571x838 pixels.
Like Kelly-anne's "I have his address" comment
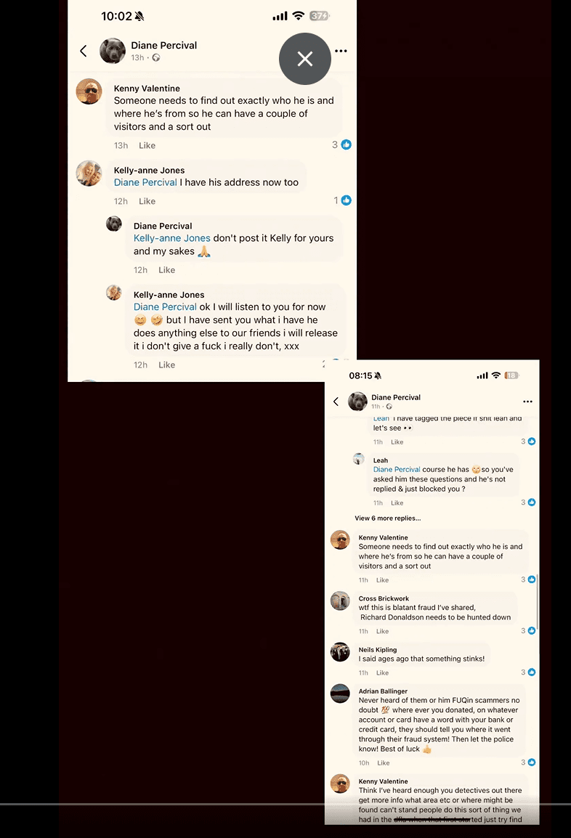point(147,201)
